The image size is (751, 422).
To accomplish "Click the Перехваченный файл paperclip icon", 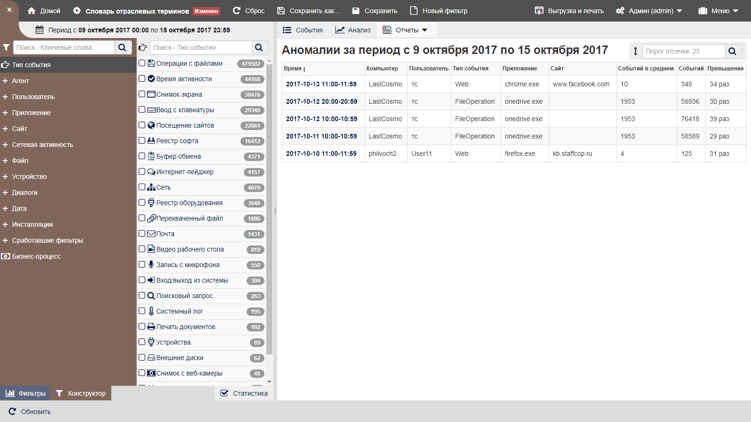I will pyautogui.click(x=151, y=218).
